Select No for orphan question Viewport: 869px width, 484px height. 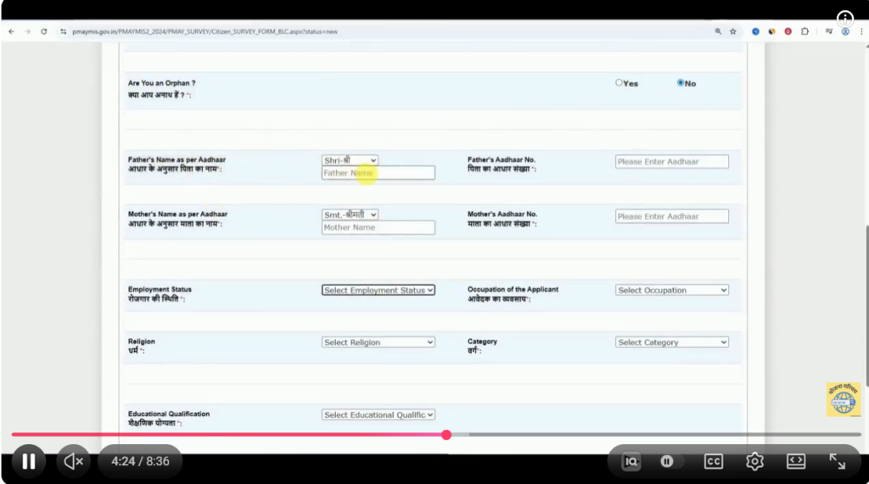[x=681, y=83]
